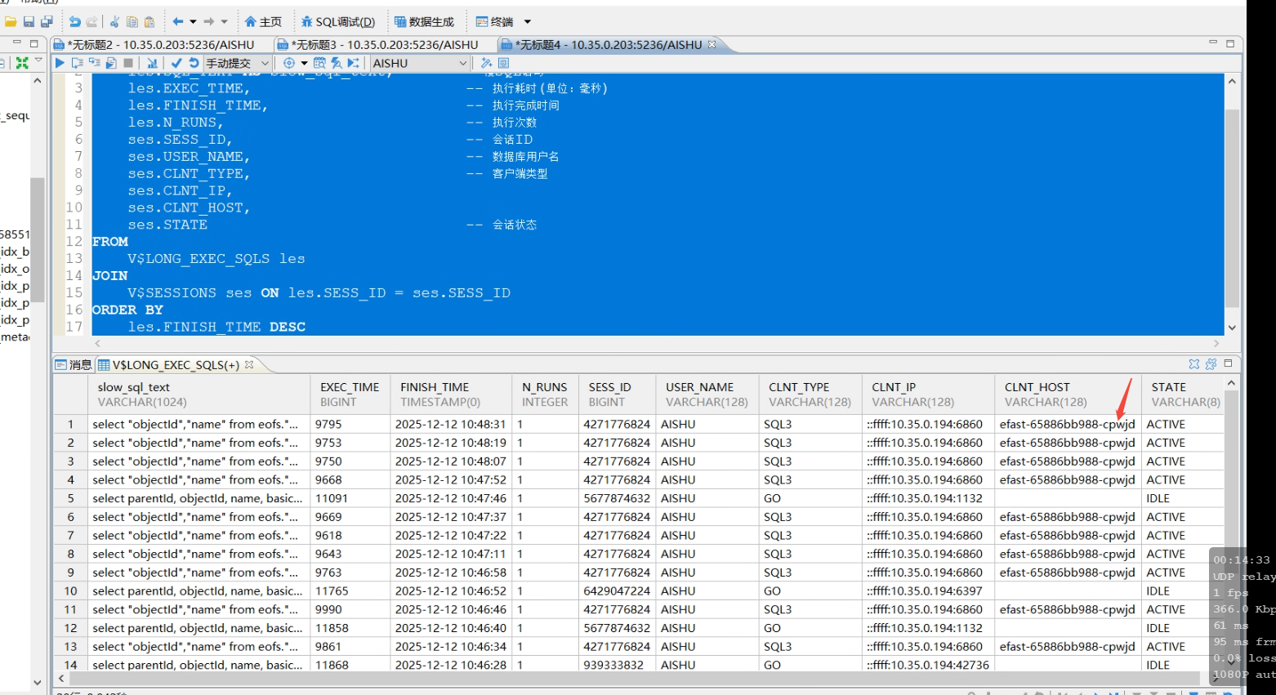Image resolution: width=1276 pixels, height=695 pixels.
Task: Go to 主页 home page
Action: (263, 22)
